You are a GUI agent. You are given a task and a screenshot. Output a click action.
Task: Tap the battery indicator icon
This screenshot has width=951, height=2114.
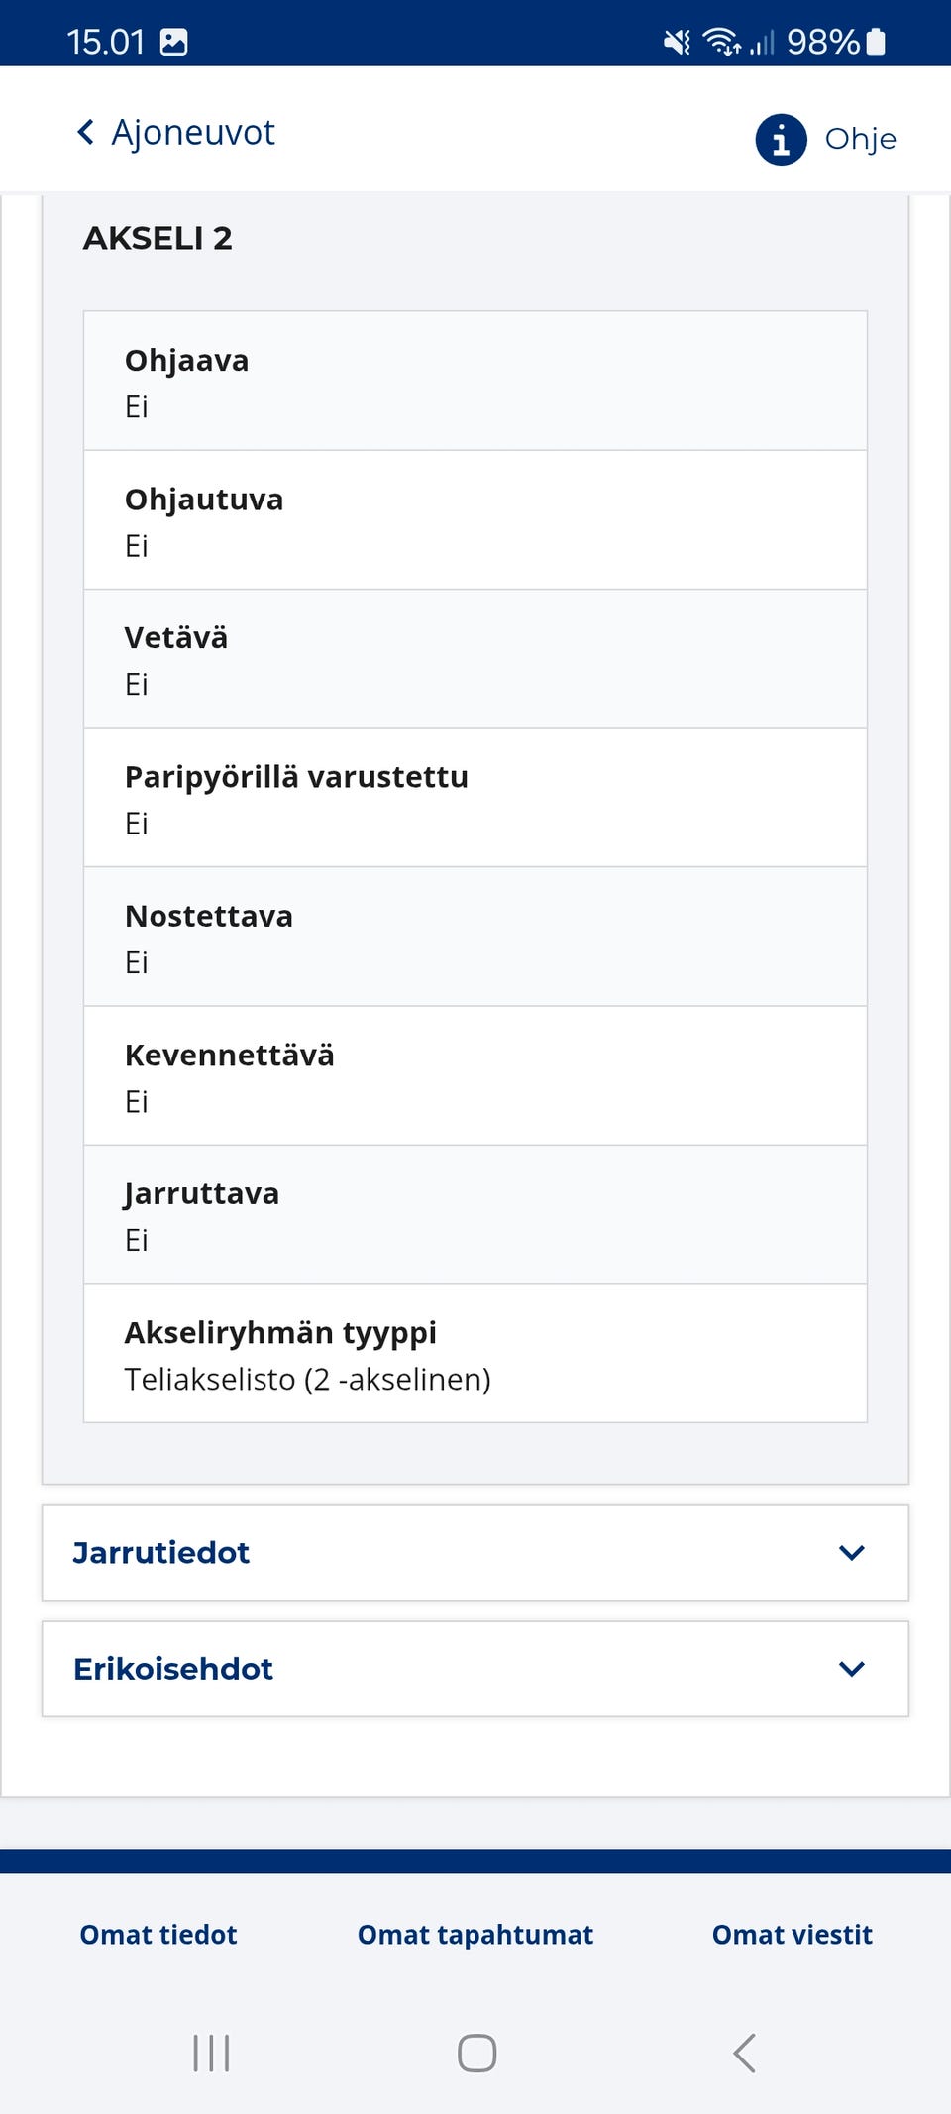[x=876, y=42]
